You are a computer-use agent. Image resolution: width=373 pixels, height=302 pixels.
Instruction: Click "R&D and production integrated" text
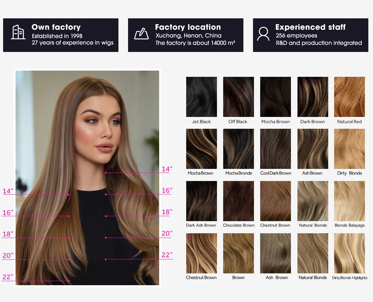(319, 43)
